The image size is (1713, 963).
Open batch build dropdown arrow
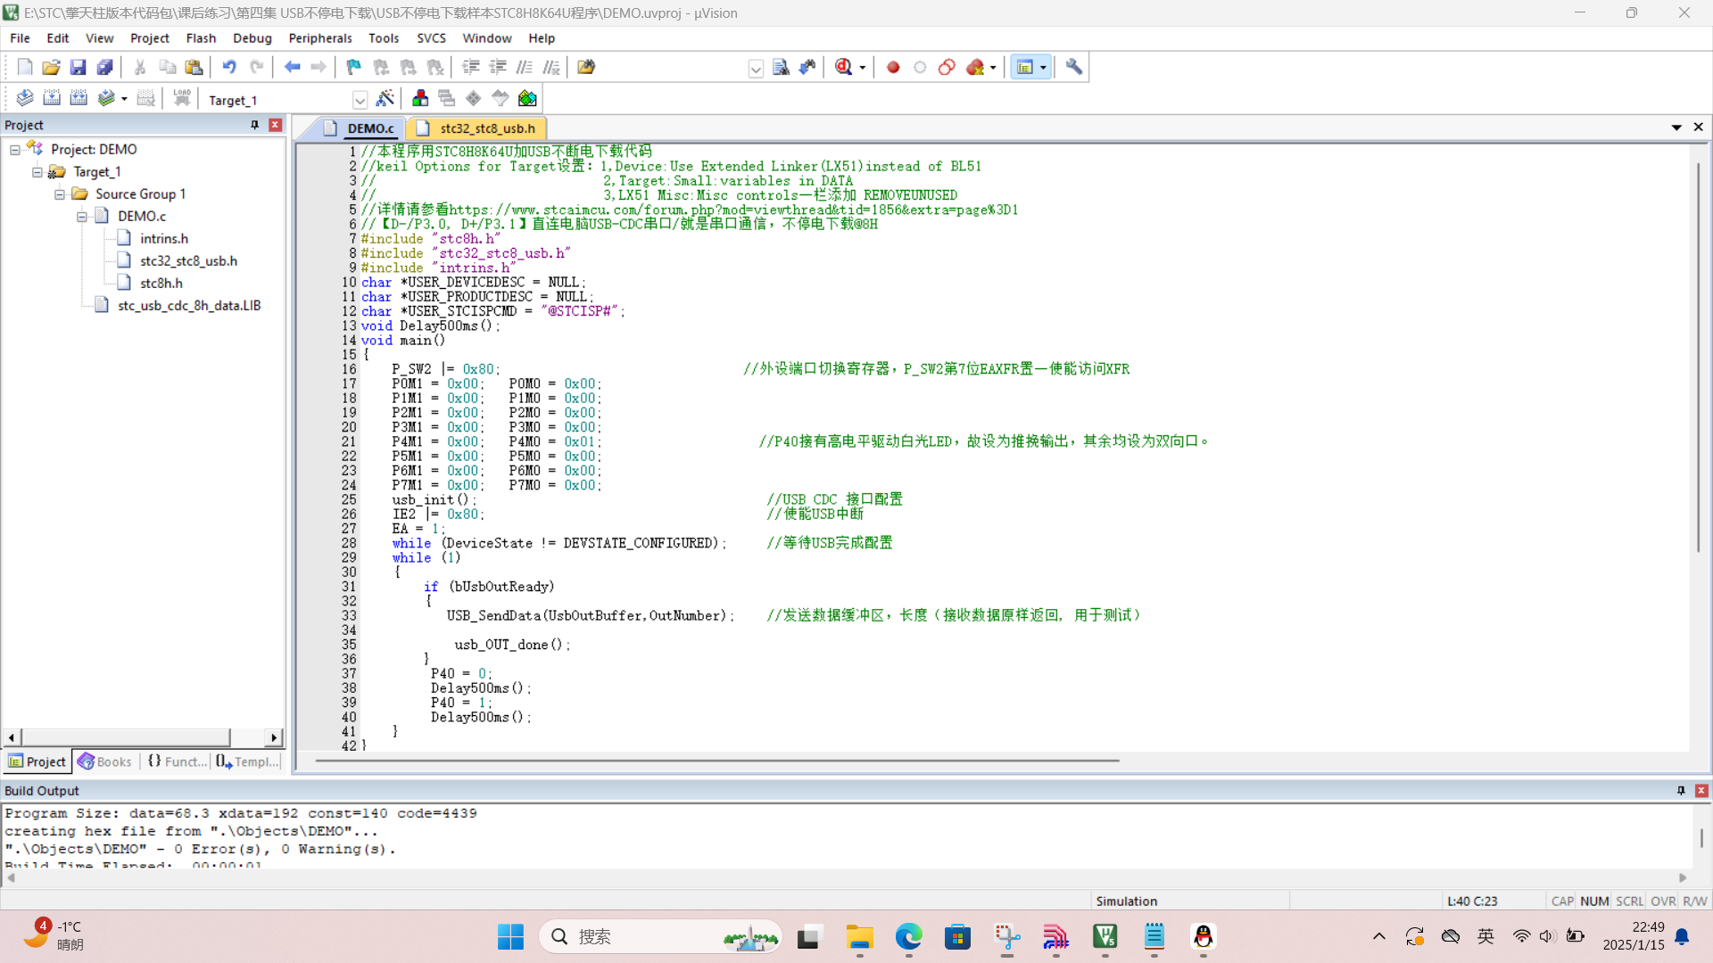coord(124,99)
